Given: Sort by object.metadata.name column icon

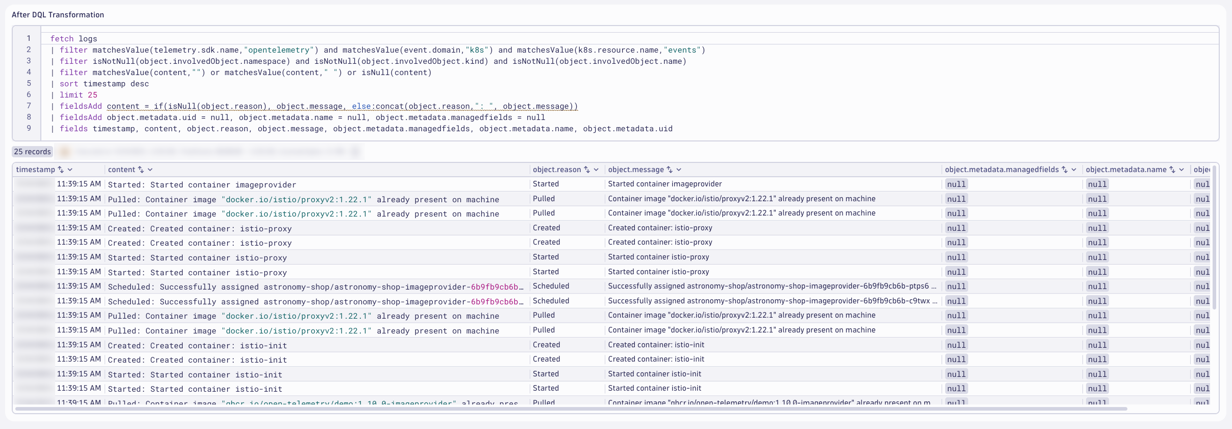Looking at the screenshot, I should (1172, 170).
